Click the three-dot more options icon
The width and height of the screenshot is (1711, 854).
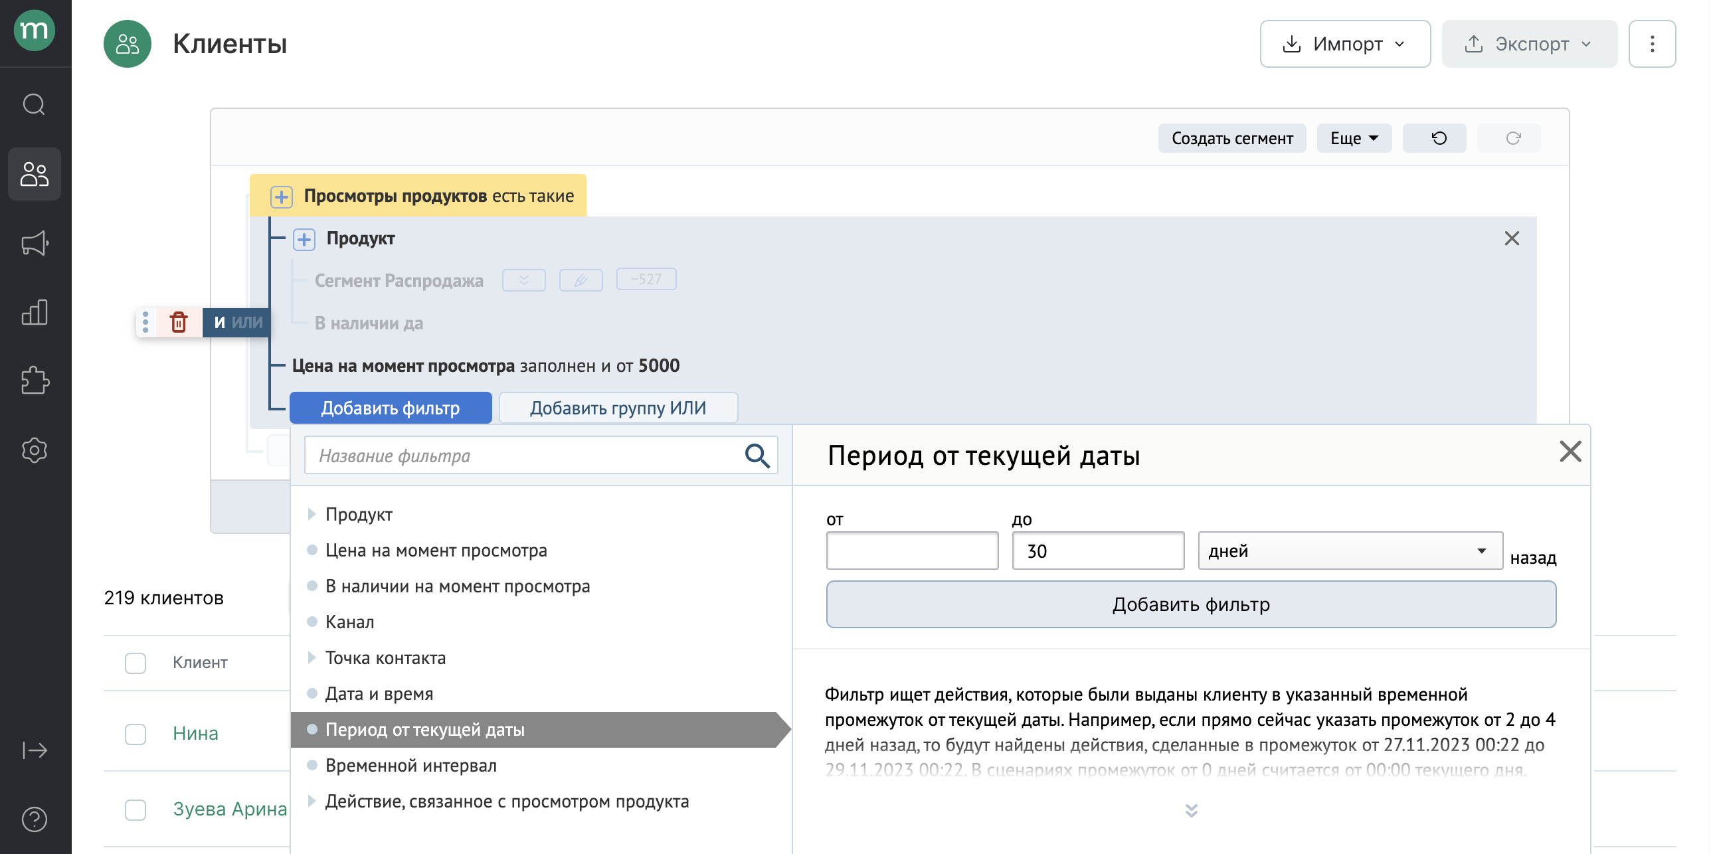coord(1655,44)
